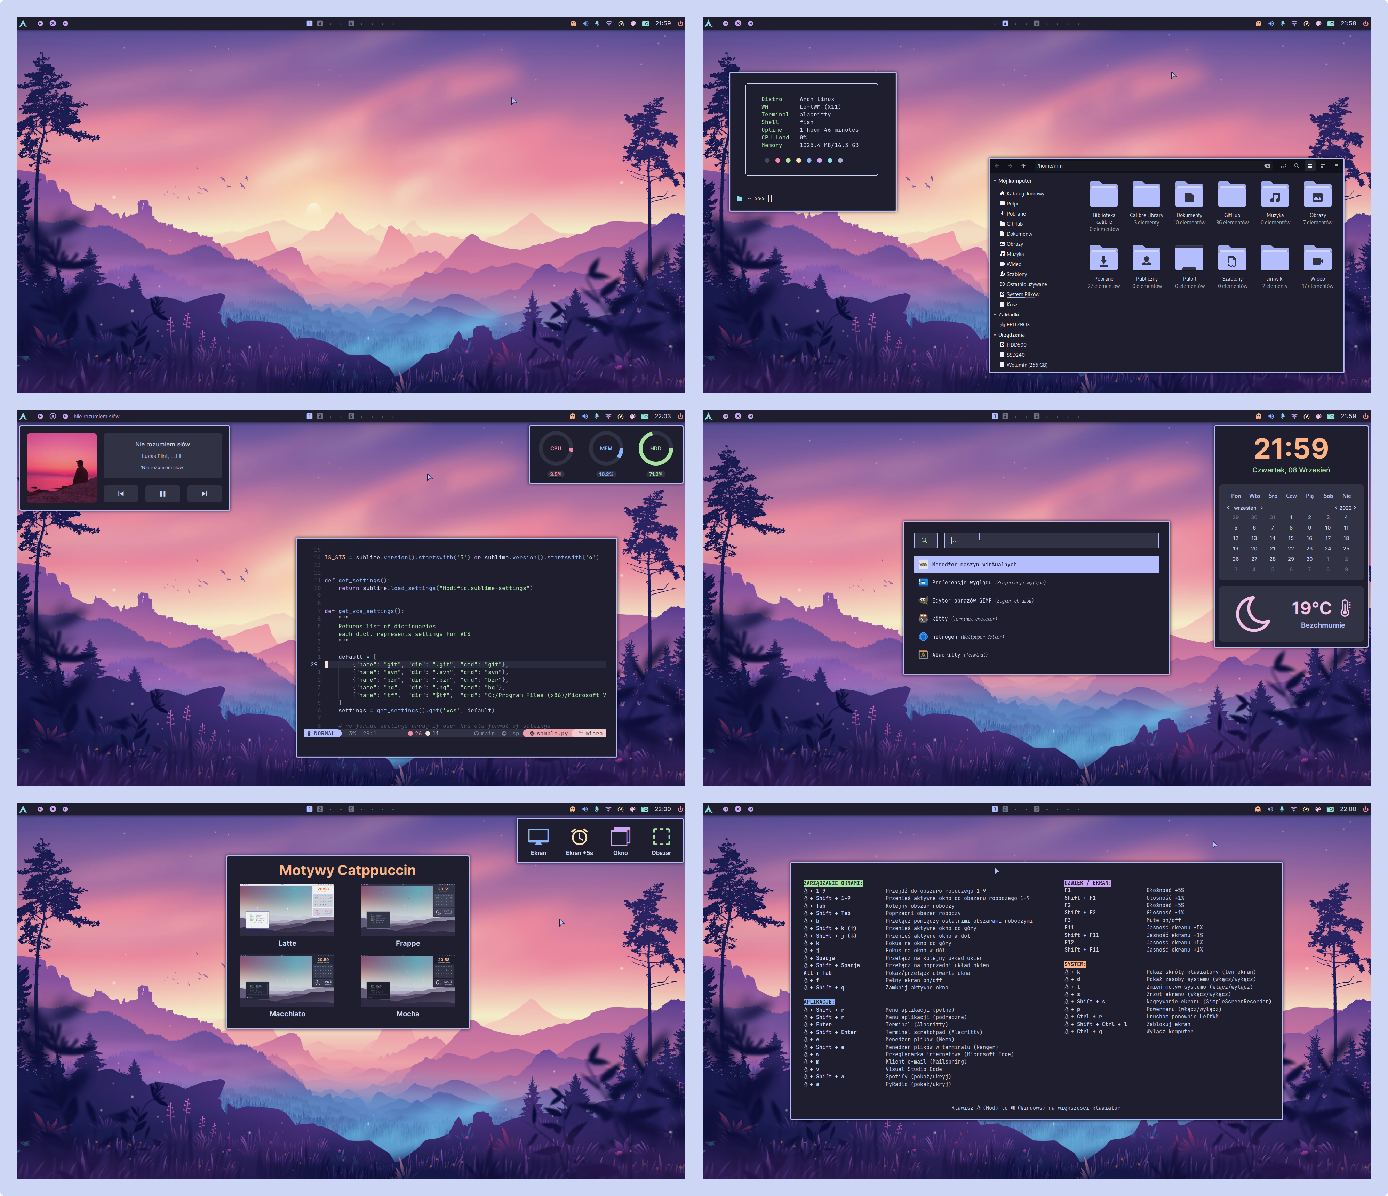
Task: Clear the /home/mm path field
Action: pos(1267,166)
